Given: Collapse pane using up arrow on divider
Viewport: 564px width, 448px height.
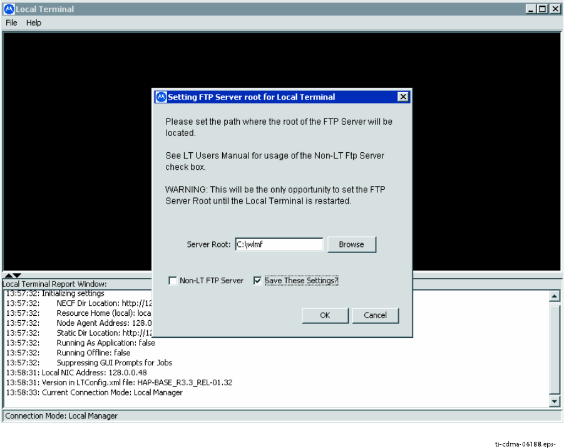Looking at the screenshot, I should 9,275.
